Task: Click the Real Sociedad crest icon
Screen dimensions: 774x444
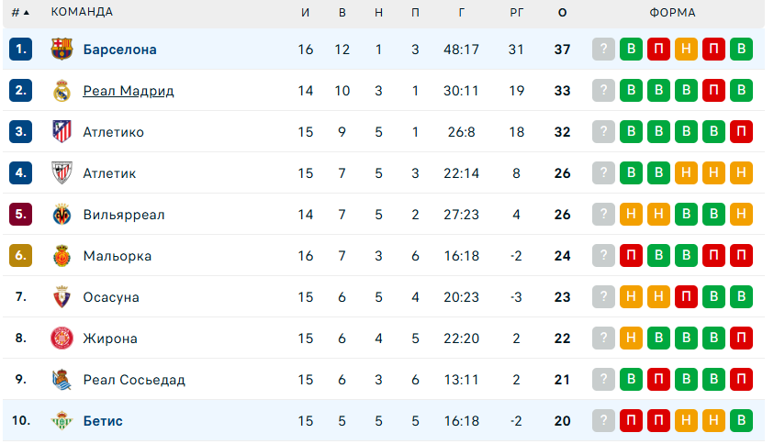Action: pos(62,380)
